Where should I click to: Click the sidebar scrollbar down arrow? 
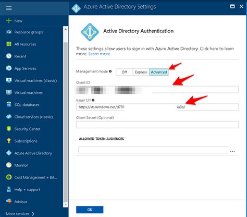[66, 204]
